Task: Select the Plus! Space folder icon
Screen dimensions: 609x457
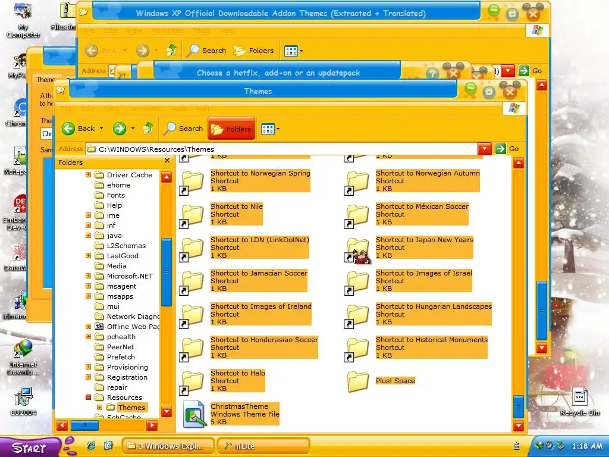Action: pyautogui.click(x=357, y=381)
